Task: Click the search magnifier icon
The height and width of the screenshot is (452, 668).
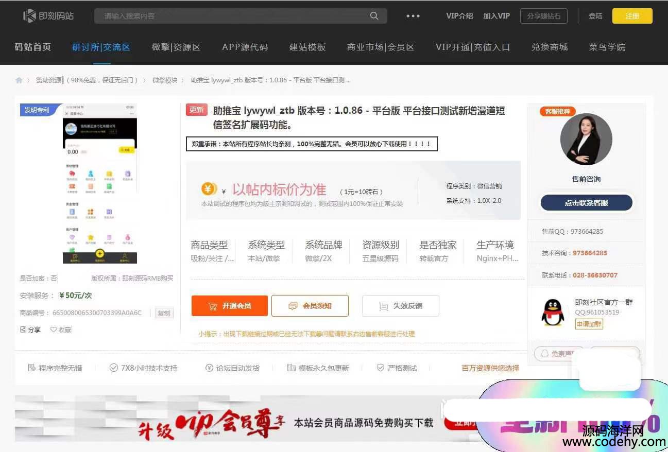Action: tap(374, 16)
